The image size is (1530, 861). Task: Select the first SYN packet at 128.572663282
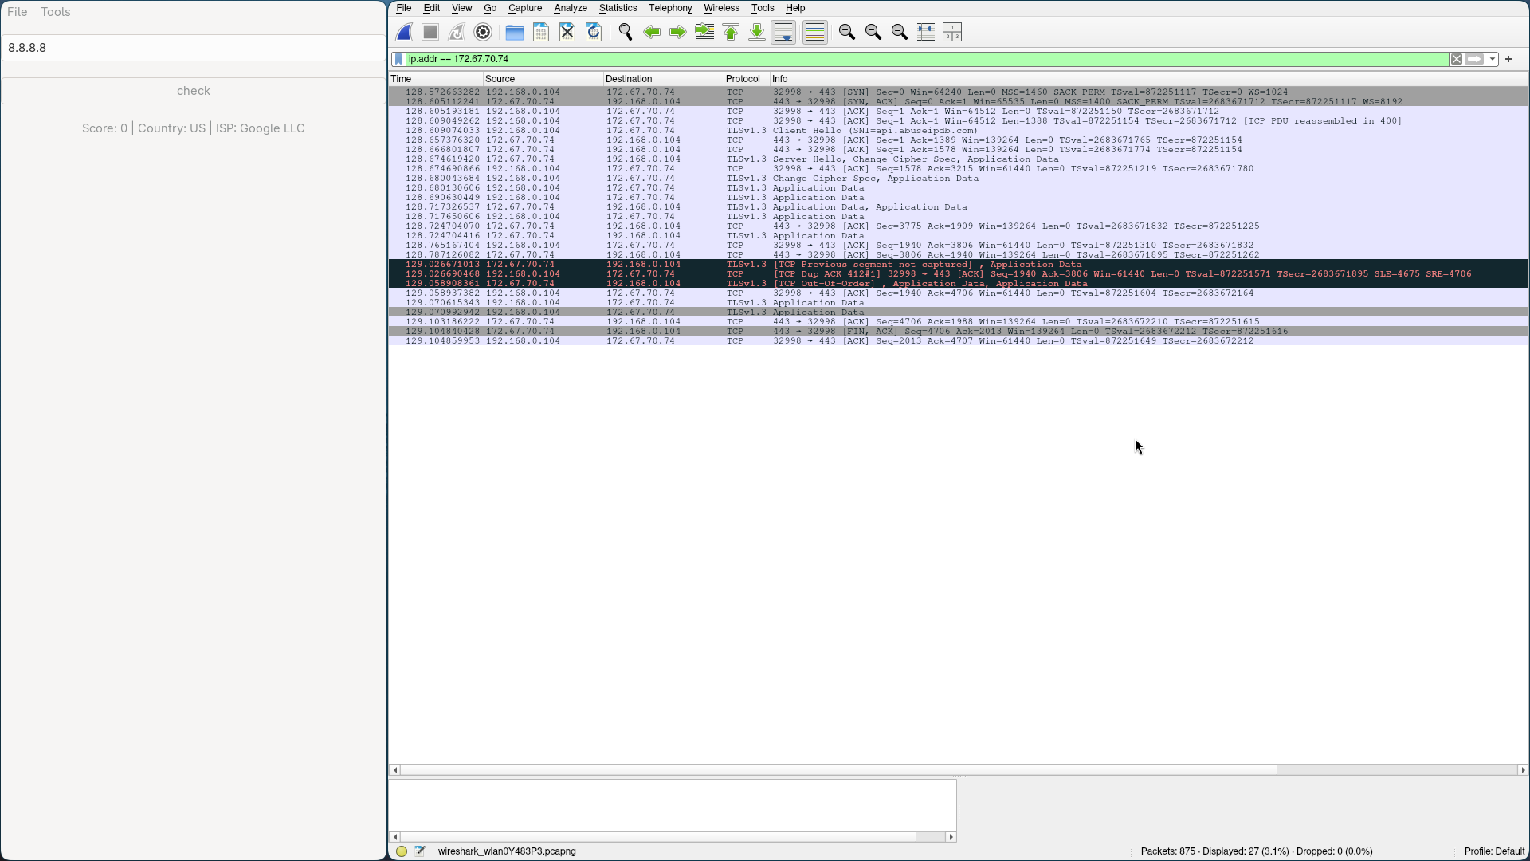coord(959,92)
